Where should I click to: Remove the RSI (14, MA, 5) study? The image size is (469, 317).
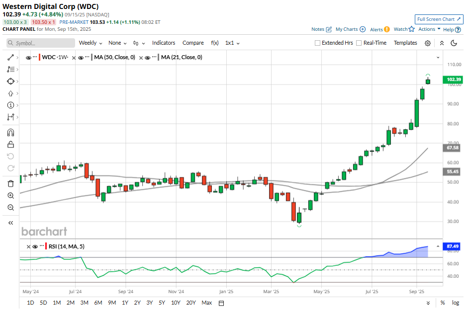click(x=28, y=246)
